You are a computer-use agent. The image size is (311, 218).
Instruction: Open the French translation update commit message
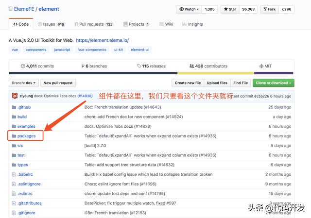(122, 107)
